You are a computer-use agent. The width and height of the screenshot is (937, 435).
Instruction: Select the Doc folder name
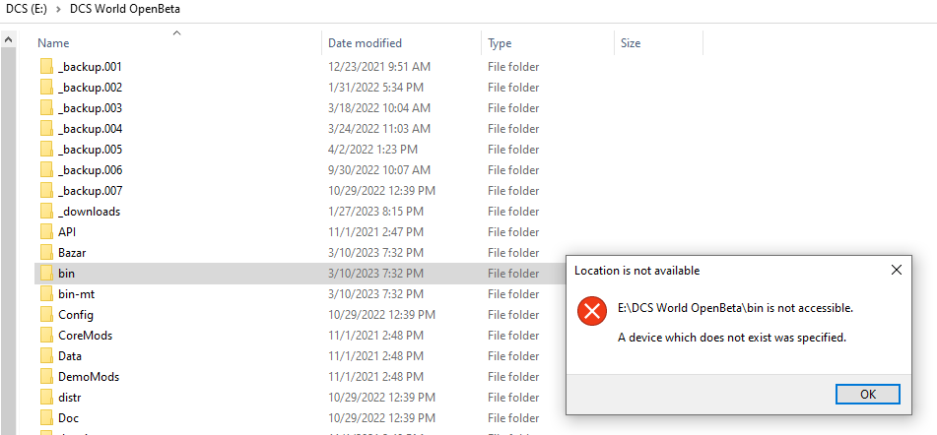point(68,417)
